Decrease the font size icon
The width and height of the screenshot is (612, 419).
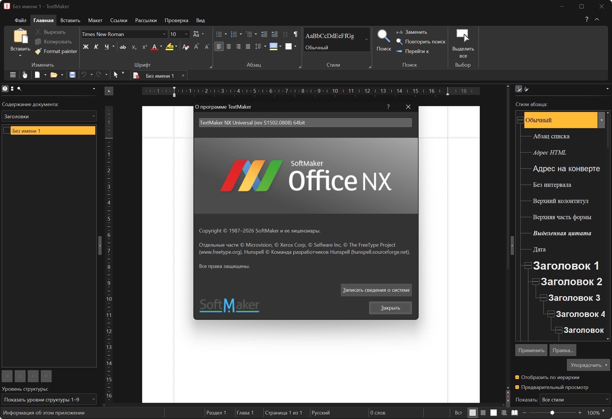[x=207, y=47]
